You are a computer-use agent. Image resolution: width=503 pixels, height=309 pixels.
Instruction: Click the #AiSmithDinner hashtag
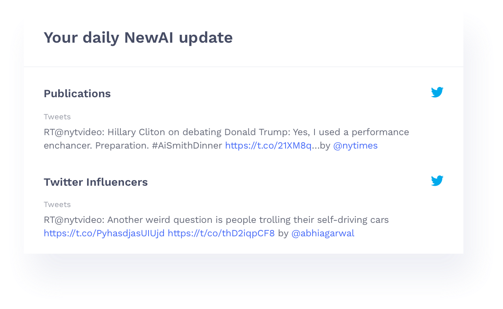[187, 146]
